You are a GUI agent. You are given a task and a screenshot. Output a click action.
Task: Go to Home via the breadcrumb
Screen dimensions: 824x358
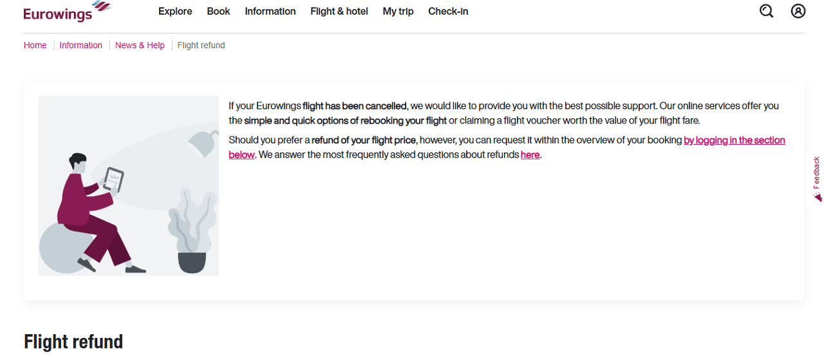(35, 46)
